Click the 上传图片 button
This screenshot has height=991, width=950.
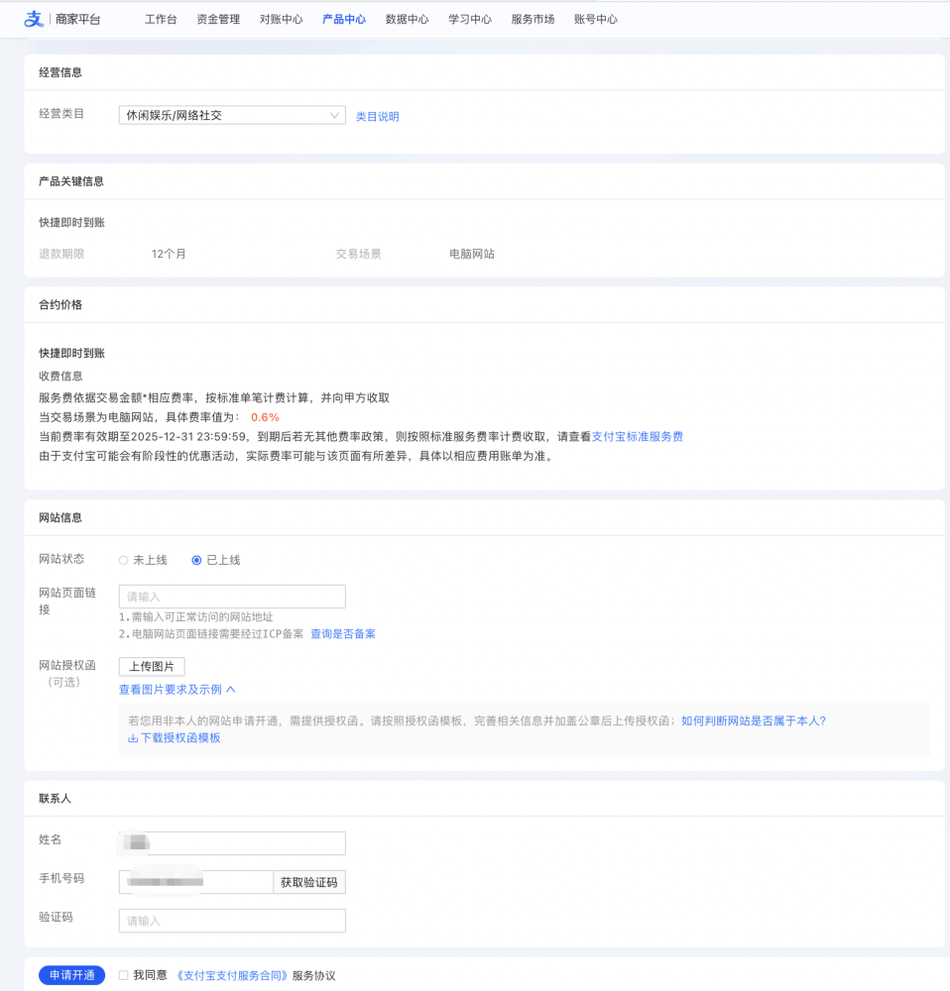click(x=152, y=666)
